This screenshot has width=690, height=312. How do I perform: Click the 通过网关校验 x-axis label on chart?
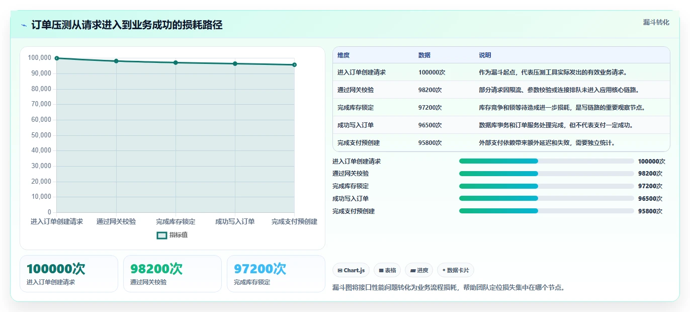[116, 221]
